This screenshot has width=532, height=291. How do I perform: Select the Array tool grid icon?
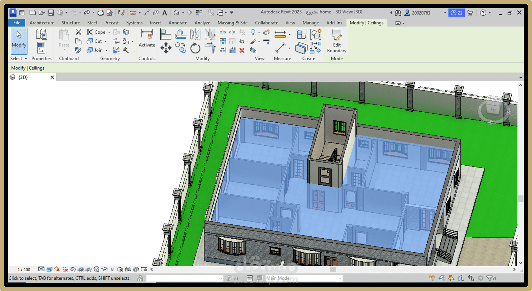tap(223, 41)
